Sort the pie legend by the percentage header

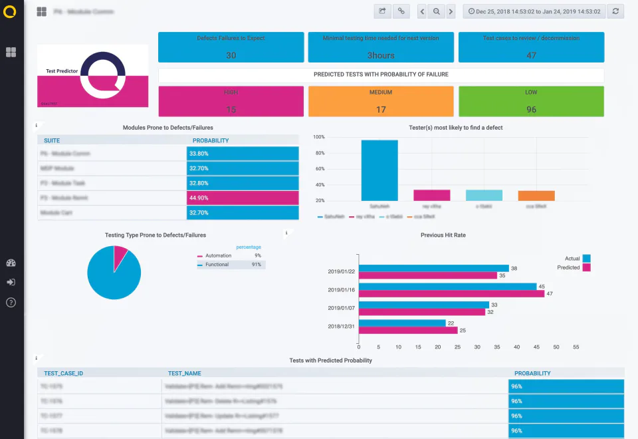point(249,247)
